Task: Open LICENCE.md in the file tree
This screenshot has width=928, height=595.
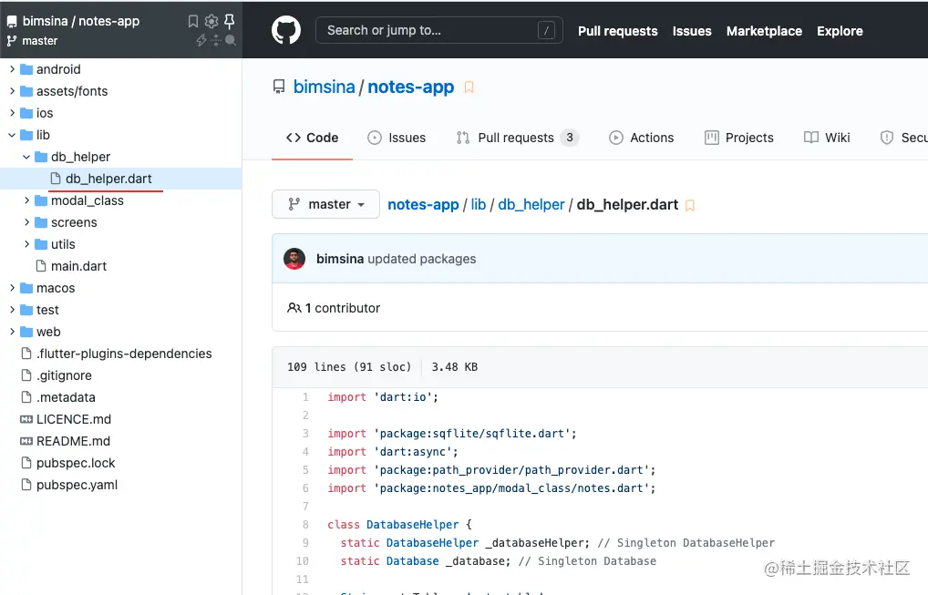Action: 74,419
